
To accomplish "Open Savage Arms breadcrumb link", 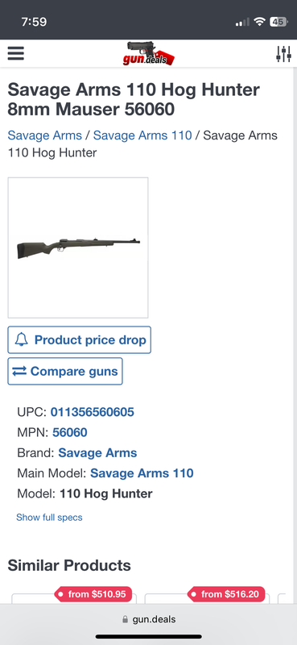I will 45,135.
